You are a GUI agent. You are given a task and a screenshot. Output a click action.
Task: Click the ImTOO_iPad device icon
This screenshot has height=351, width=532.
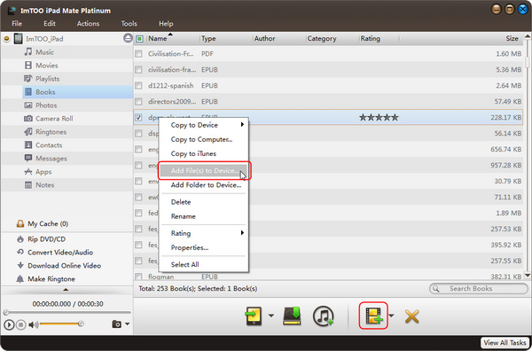18,39
